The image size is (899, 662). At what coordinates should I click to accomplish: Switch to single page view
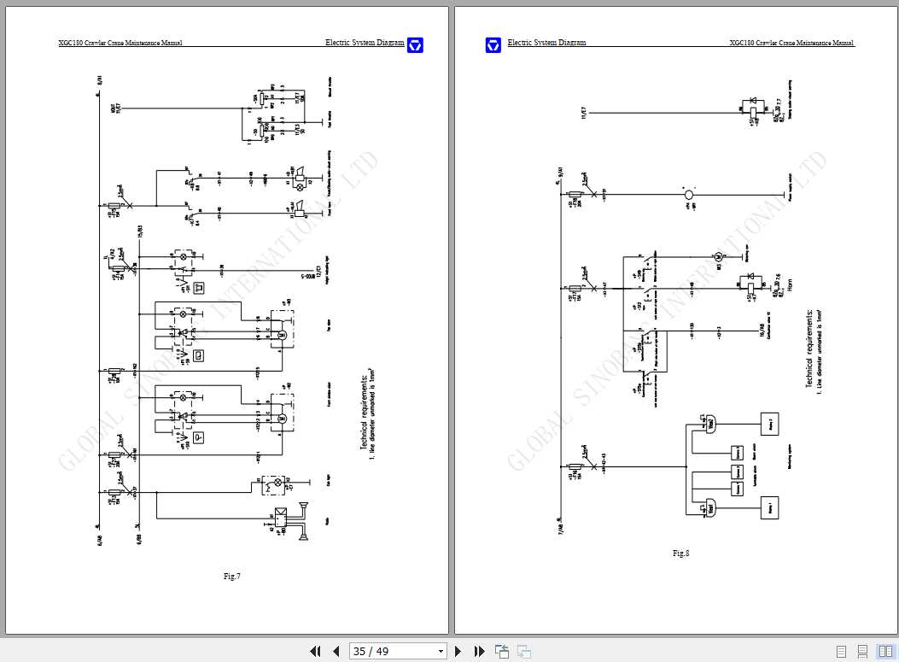point(841,652)
